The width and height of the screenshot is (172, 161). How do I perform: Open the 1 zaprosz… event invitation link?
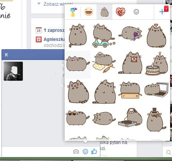pos(54,30)
